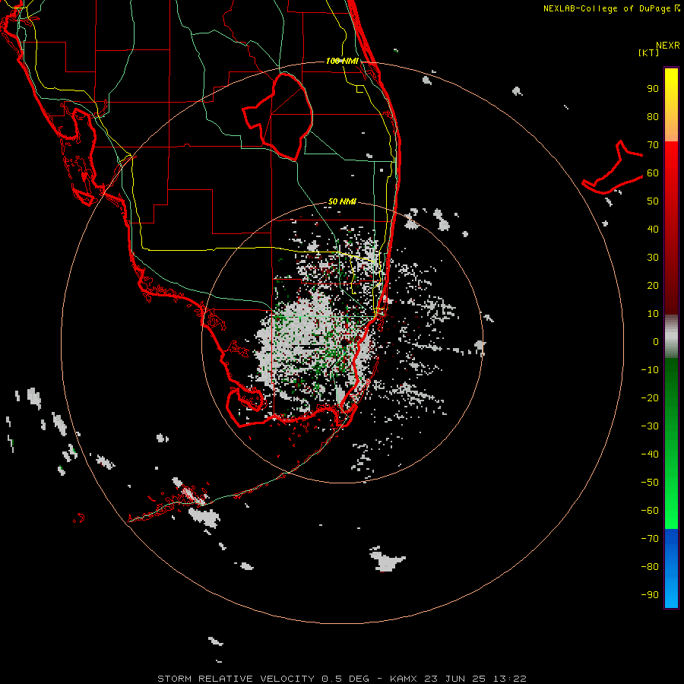Viewport: 684px width, 684px height.
Task: Click the 0 value on the velocity scale
Action: (656, 341)
